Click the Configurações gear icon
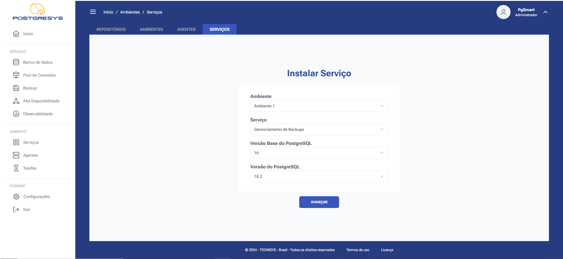Screen dimensions: 563x259 point(16,197)
